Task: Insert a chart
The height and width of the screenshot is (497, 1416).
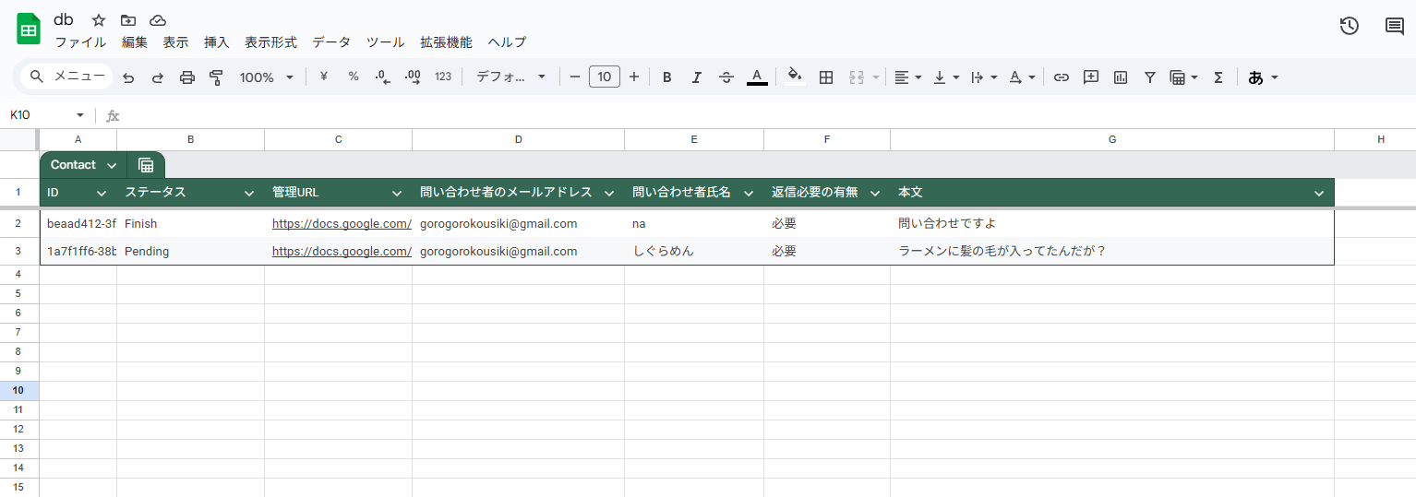Action: 1121,77
